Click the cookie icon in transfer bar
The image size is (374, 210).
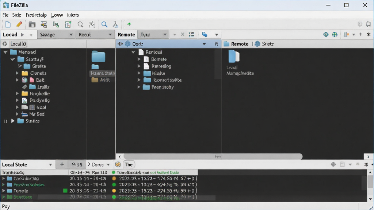[x=118, y=164]
